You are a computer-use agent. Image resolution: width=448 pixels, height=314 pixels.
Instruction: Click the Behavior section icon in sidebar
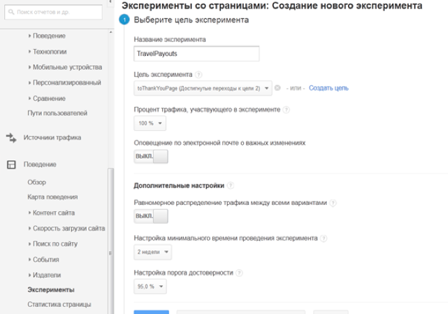(11, 165)
